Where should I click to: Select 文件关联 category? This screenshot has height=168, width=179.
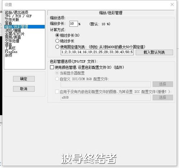point(12,20)
